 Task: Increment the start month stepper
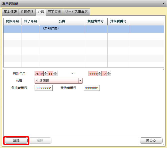click(55, 72)
